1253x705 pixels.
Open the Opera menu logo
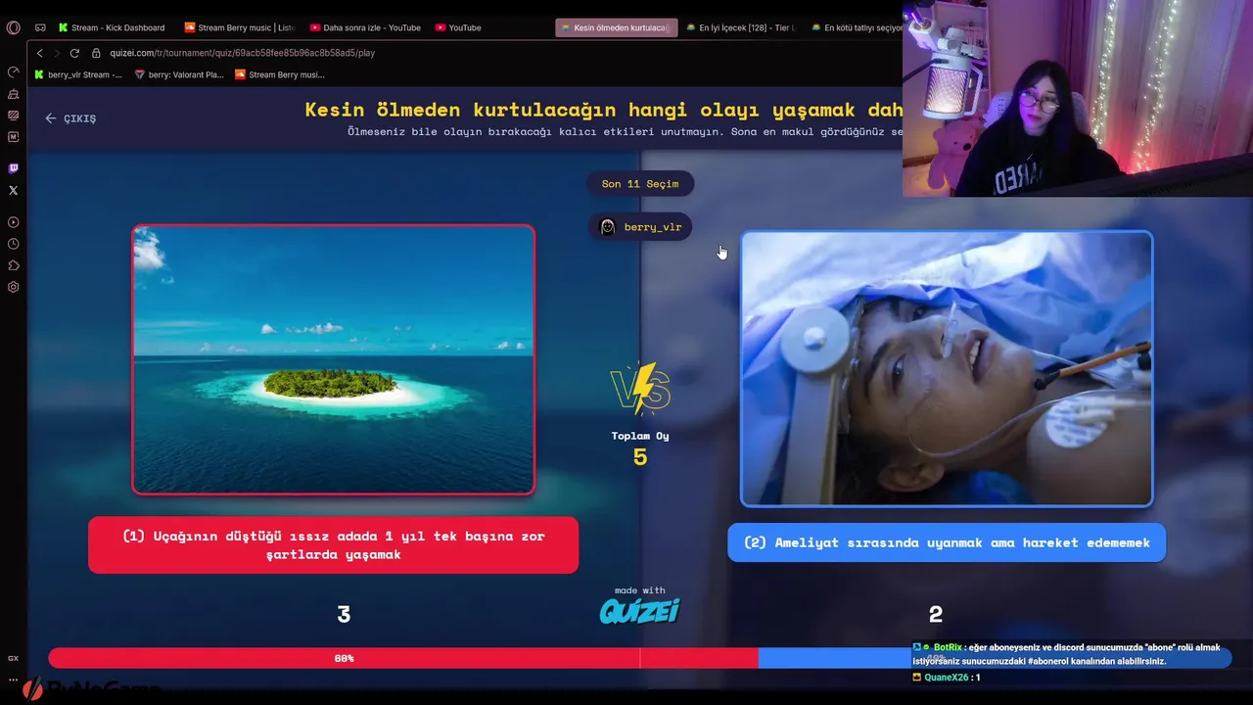tap(13, 27)
